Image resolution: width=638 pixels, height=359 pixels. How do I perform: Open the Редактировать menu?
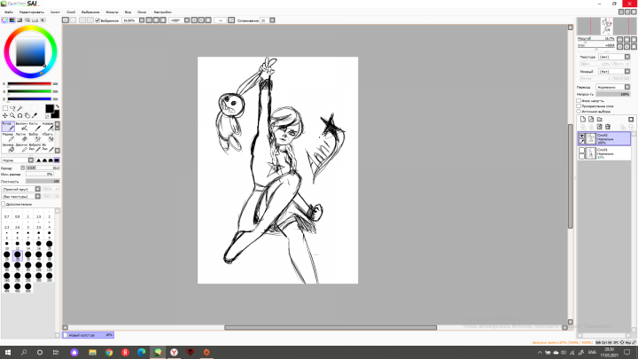click(x=31, y=12)
